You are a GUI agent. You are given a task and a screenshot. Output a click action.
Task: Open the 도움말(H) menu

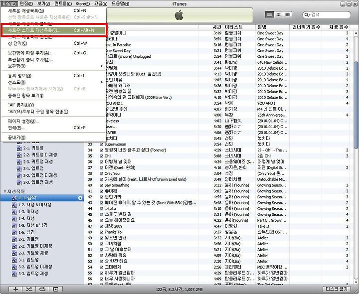(120, 3)
